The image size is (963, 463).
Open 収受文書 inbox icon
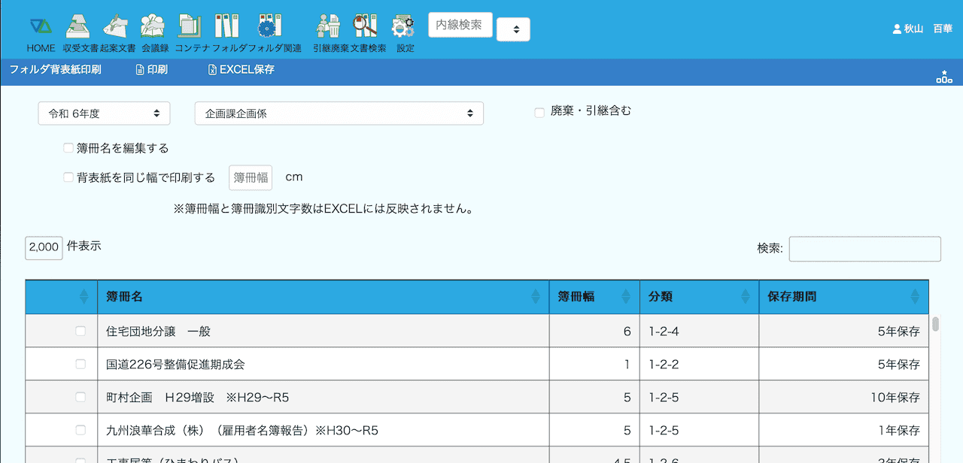78,27
